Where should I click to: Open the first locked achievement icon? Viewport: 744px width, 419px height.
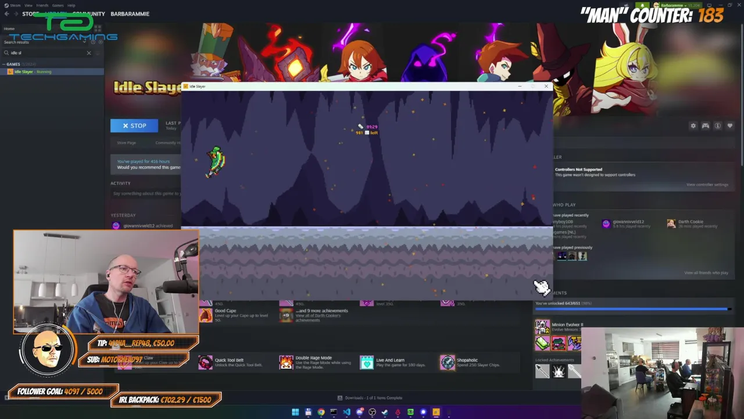click(542, 371)
